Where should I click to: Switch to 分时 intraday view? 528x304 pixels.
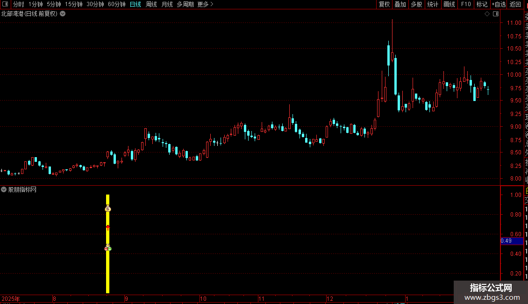point(19,4)
